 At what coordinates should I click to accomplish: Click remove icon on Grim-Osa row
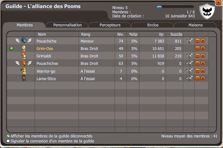(203, 48)
